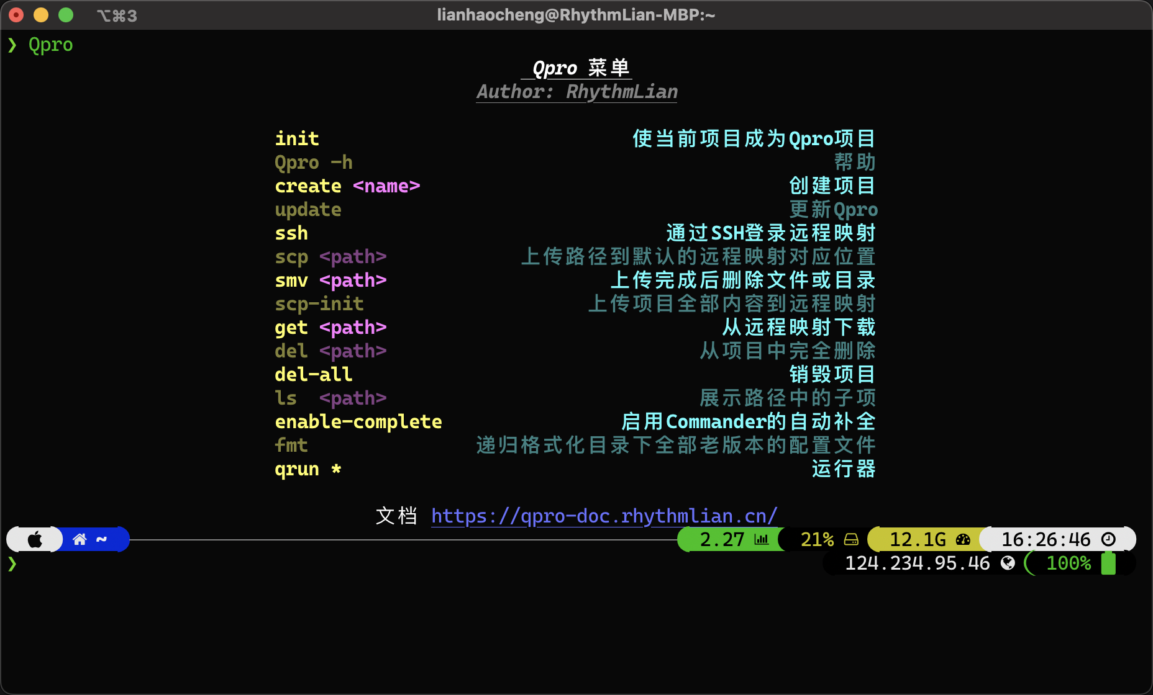Click the clock icon beside the time
This screenshot has width=1153, height=695.
(1108, 539)
